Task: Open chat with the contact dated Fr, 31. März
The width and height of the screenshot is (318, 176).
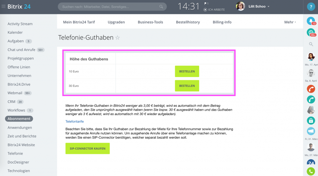Action: 311,147
